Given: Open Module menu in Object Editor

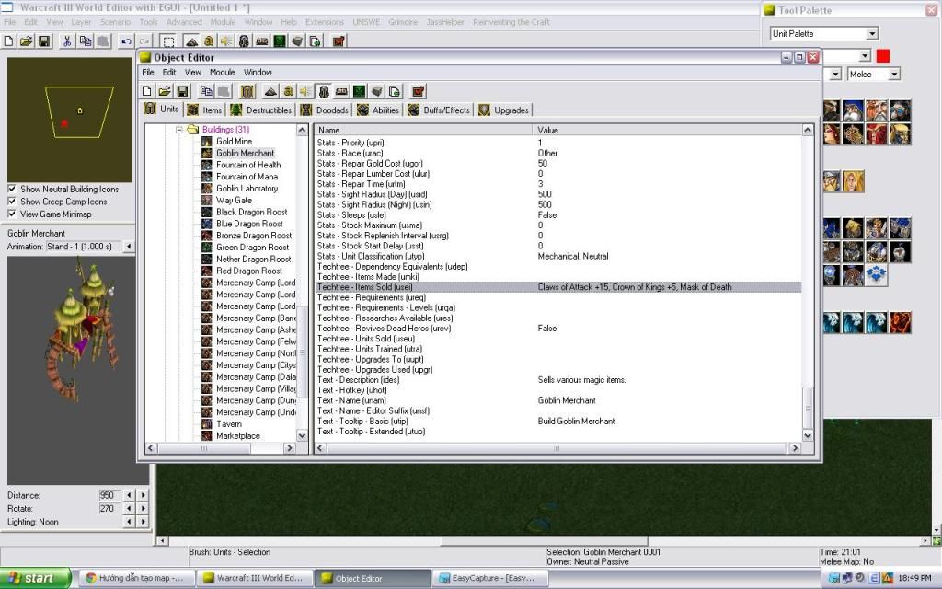Looking at the screenshot, I should click(223, 72).
